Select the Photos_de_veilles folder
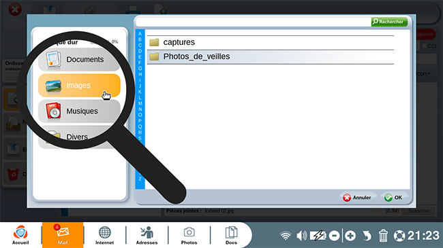443x248 pixels. 271,57
